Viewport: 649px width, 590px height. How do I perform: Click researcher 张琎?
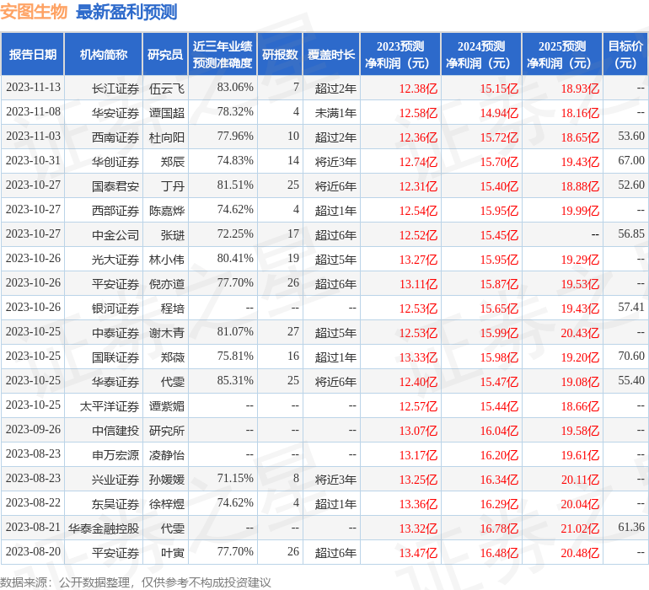click(173, 235)
